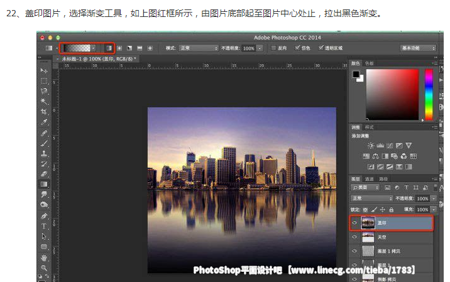Image resolution: width=450 pixels, height=282 pixels.
Task: Click the foreground color swatch
Action: coord(356,74)
